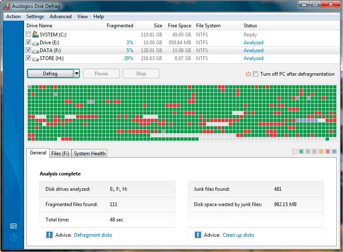The height and width of the screenshot is (252, 343).
Task: Sort by the Size column header
Action: (150, 26)
